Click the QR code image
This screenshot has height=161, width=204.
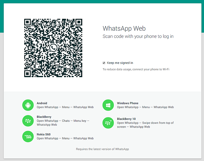coord(53,48)
